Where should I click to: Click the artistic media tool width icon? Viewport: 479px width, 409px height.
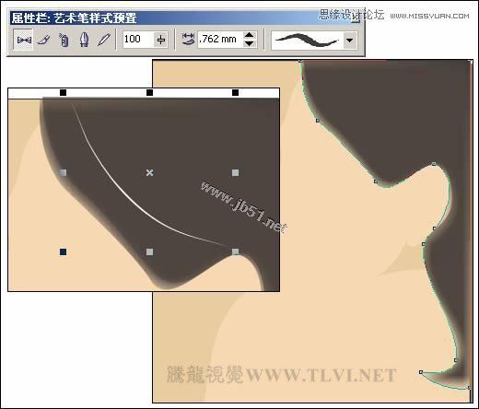[x=188, y=40]
